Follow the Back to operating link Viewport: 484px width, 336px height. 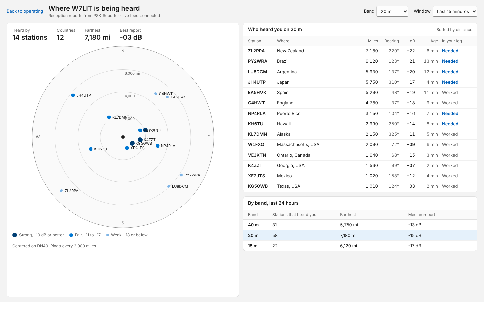[x=25, y=11]
